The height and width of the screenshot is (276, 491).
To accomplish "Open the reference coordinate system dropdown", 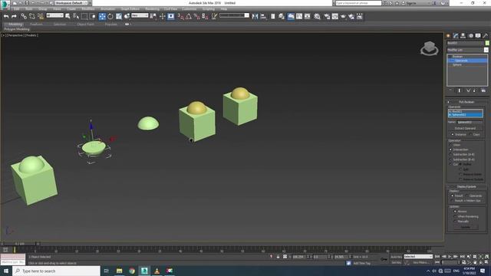I will pyautogui.click(x=140, y=15).
